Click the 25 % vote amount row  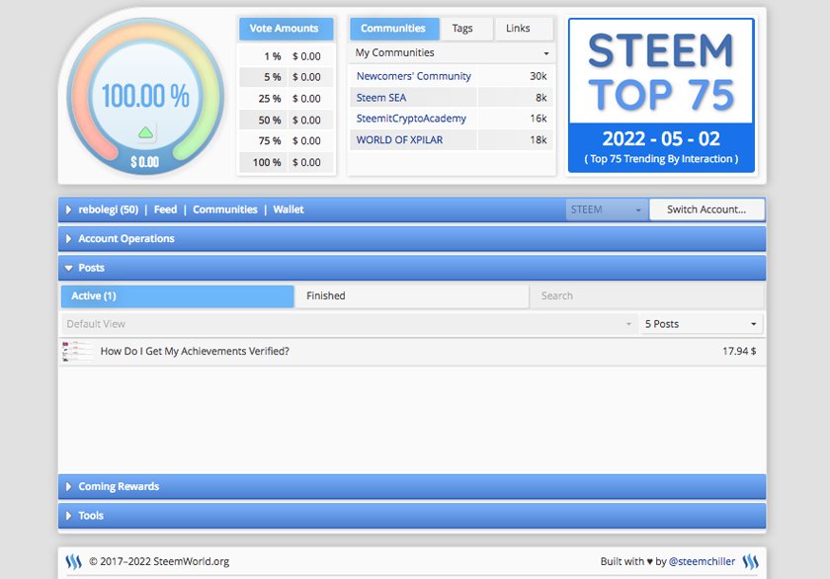286,99
